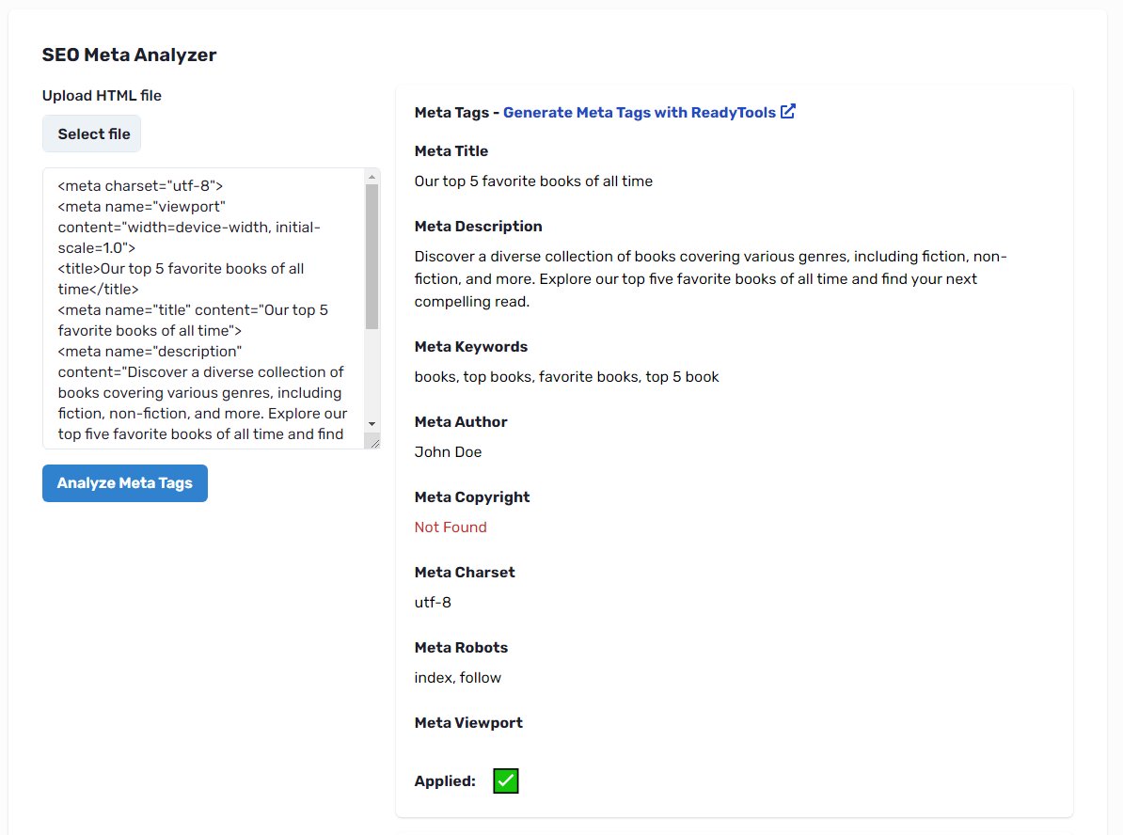This screenshot has height=835, width=1123.
Task: Click the textarea scrollbar up arrow
Action: 372,176
